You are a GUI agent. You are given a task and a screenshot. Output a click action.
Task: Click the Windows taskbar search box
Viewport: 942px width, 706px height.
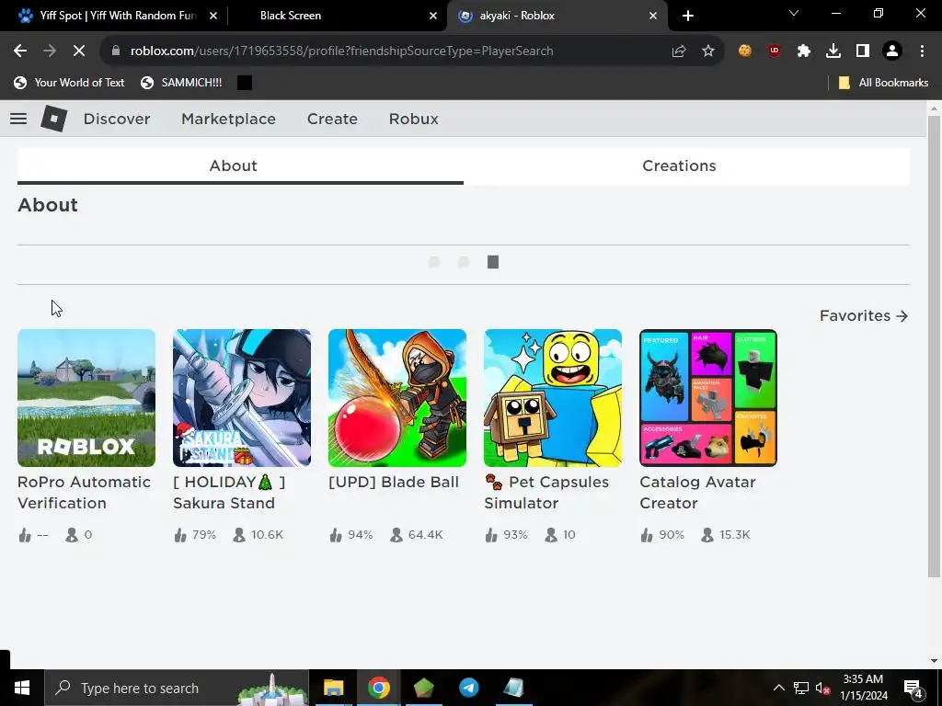pos(177,688)
